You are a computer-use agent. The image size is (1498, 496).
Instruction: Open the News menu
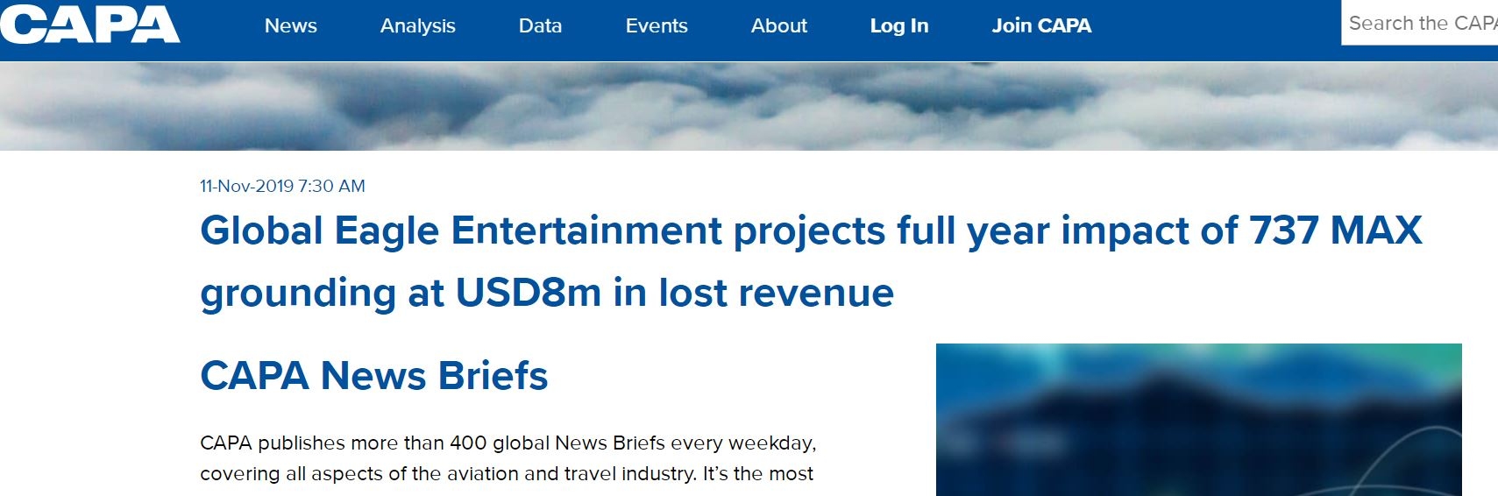coord(290,26)
